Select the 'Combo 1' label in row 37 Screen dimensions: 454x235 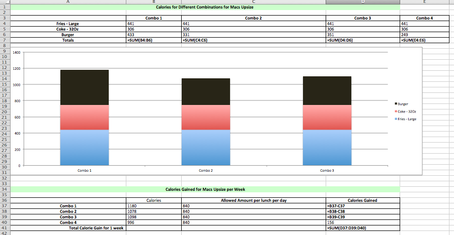[68, 206]
